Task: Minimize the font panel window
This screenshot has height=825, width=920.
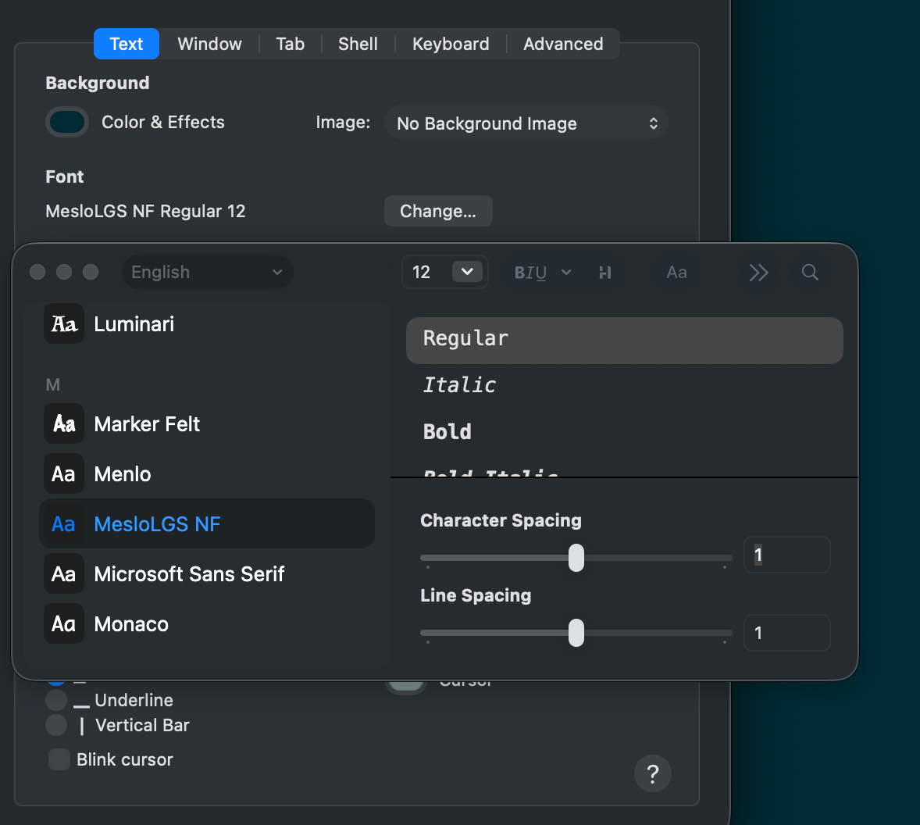Action: (x=64, y=272)
